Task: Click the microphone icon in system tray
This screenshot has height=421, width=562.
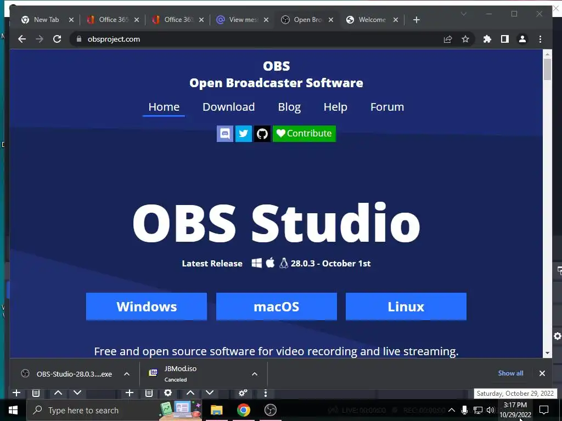Action: 464,410
